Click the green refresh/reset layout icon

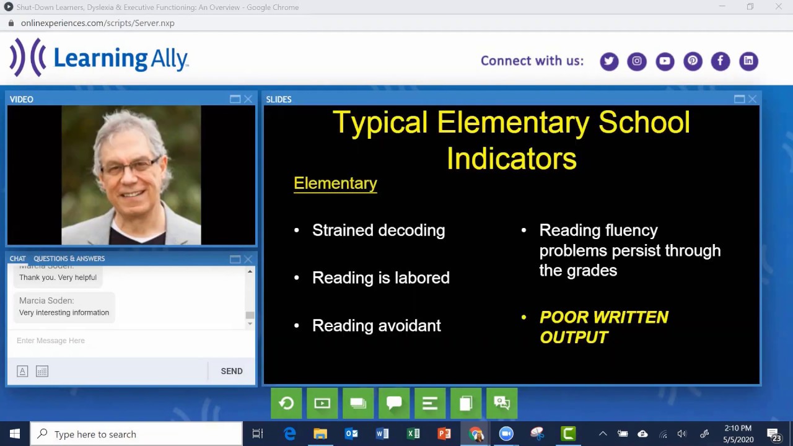tap(286, 403)
